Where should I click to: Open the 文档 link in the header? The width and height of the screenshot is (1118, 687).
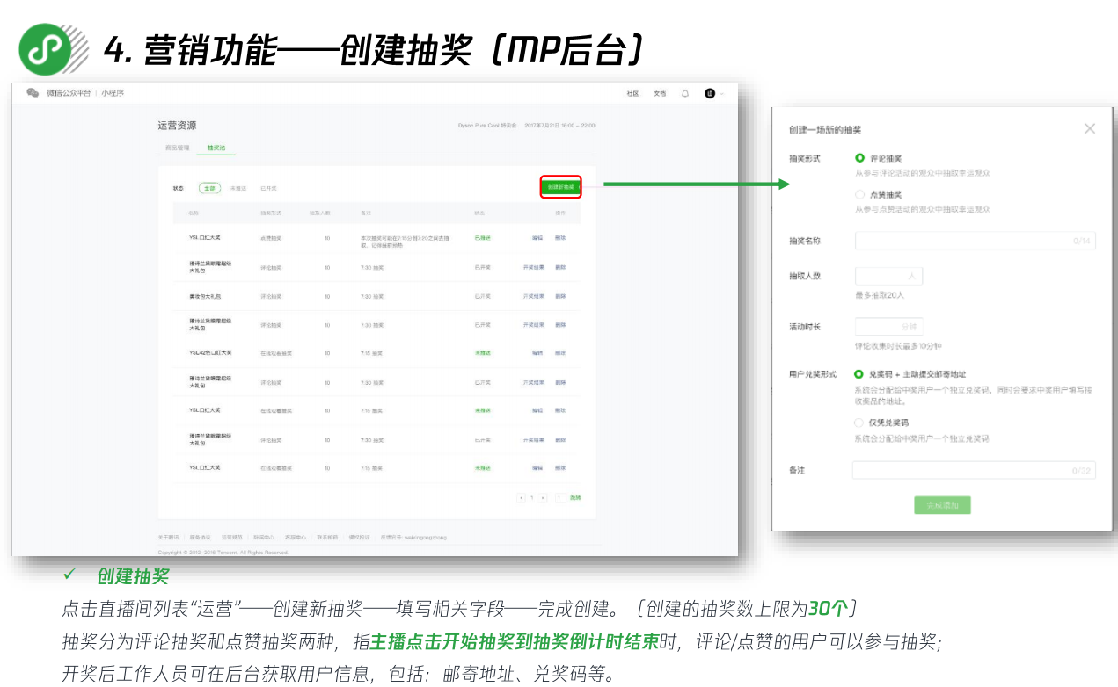tap(660, 93)
